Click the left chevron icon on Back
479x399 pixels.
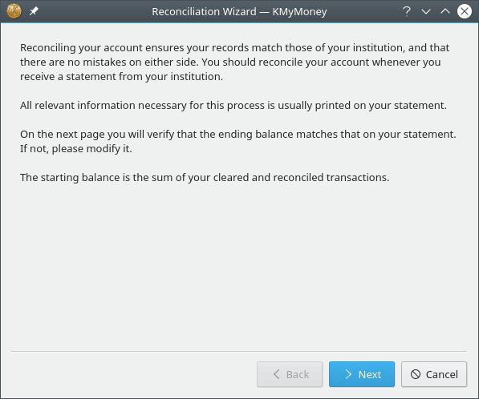pyautogui.click(x=277, y=374)
